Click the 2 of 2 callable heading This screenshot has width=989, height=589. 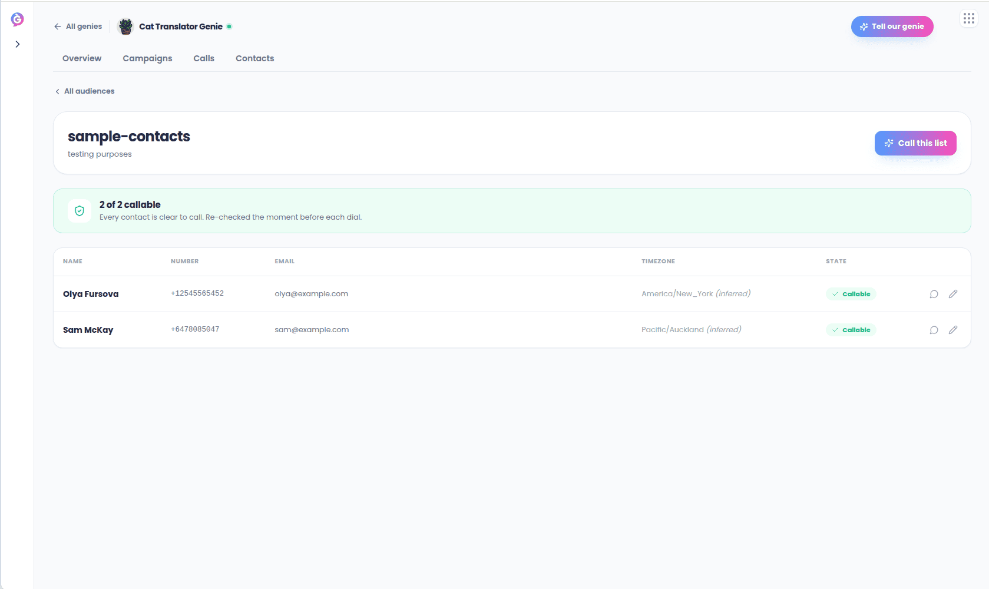[x=130, y=204]
